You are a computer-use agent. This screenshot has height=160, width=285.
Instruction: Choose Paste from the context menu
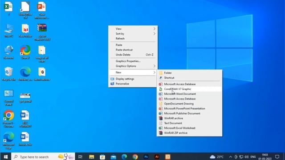point(133,45)
